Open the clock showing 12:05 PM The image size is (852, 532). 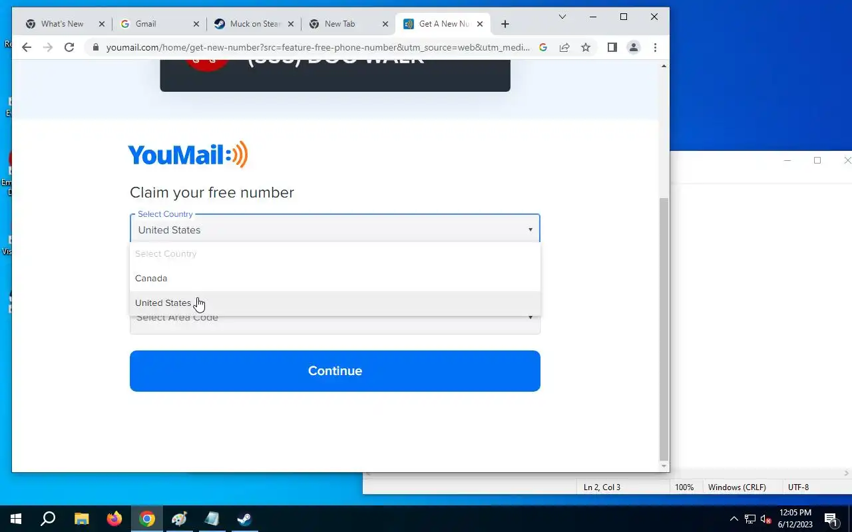(x=795, y=519)
